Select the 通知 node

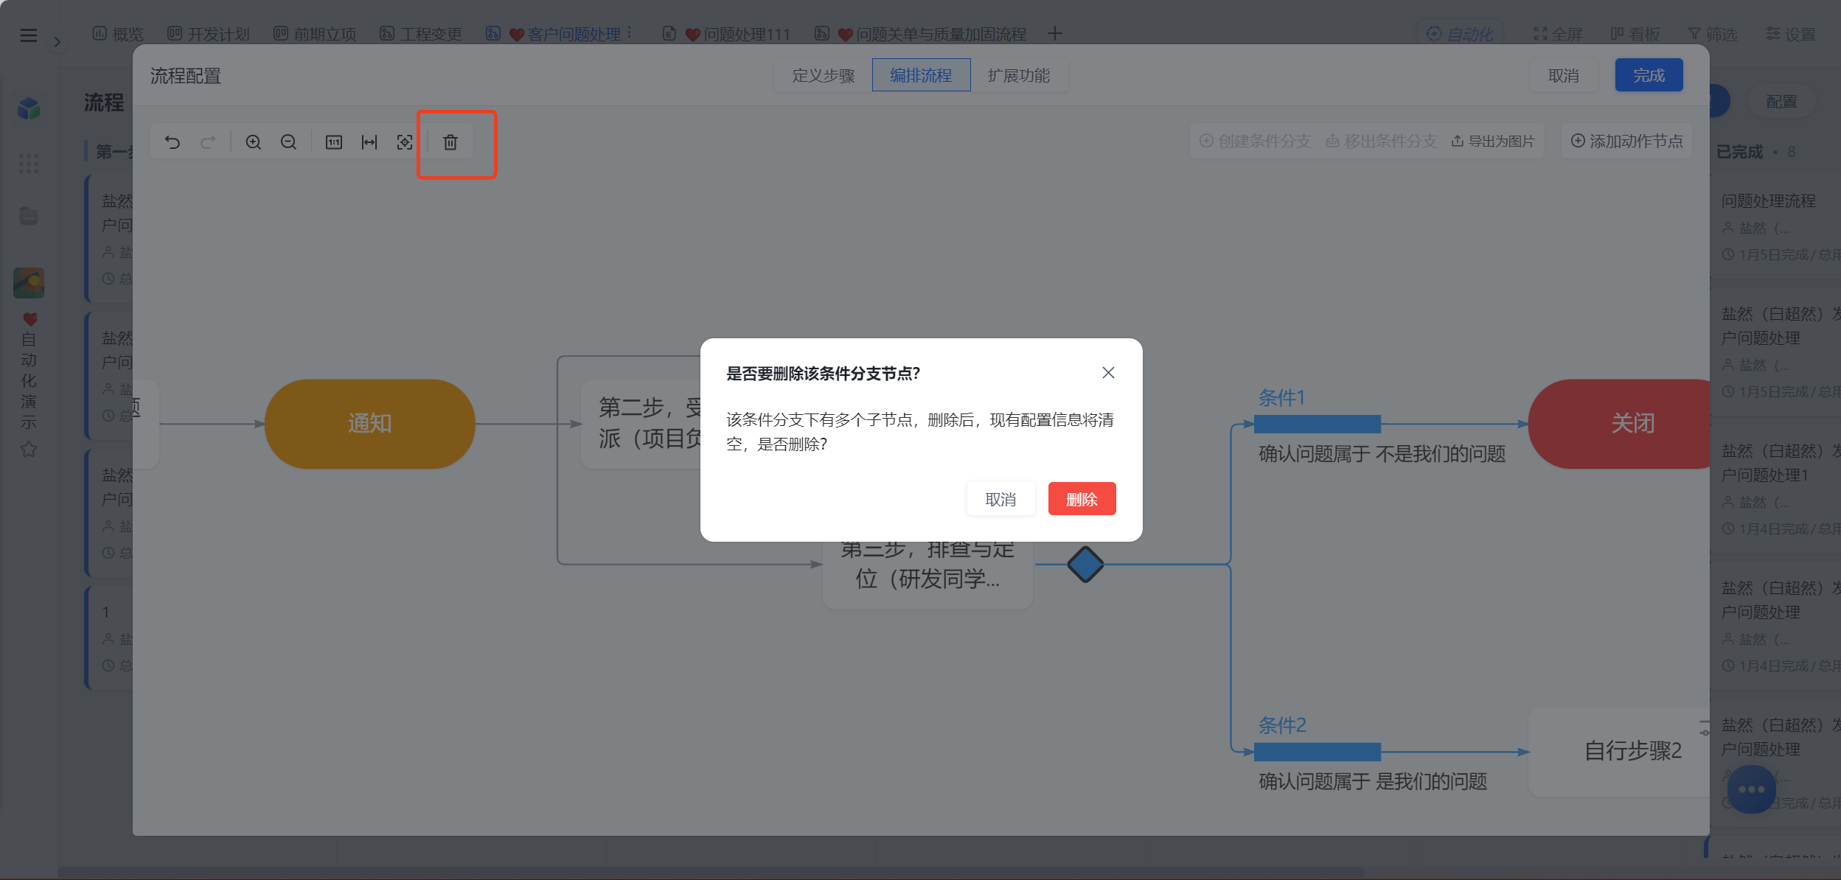369,424
